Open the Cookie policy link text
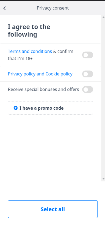The image size is (105, 230). [59, 74]
